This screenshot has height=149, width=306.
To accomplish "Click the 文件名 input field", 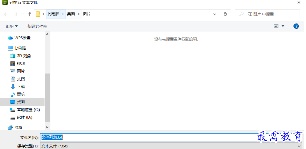I will click(171, 137).
